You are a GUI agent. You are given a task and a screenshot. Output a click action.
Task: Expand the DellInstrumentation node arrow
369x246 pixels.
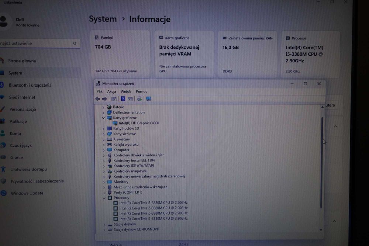[x=103, y=112]
